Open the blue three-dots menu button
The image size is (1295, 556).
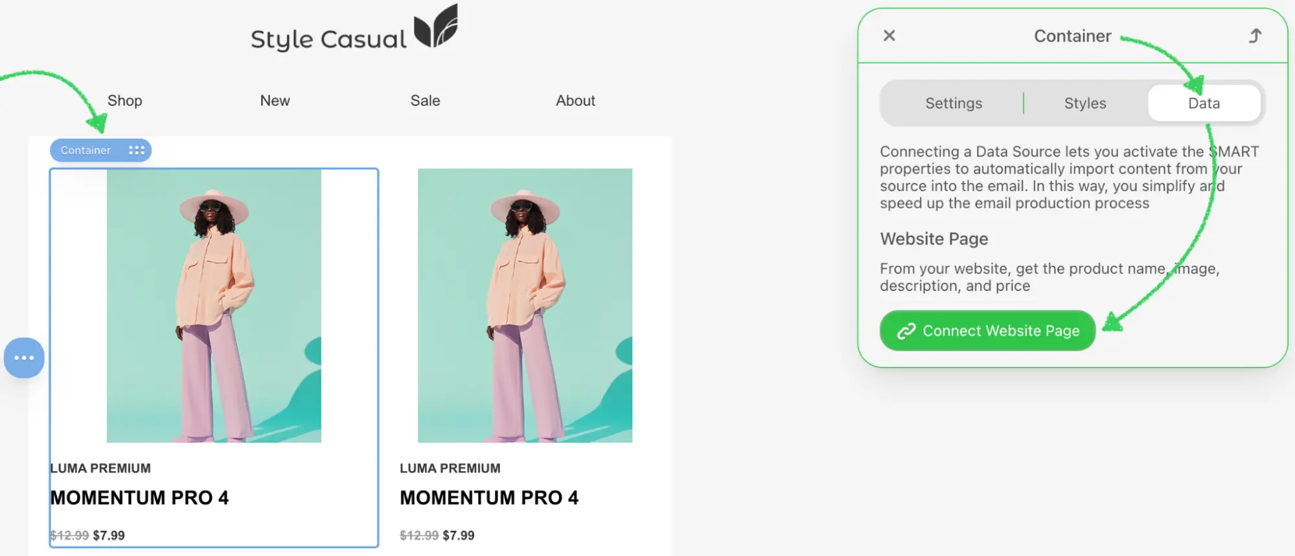(x=24, y=358)
